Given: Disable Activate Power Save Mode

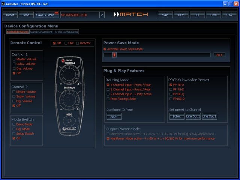Looking at the screenshot, I should [x=105, y=49].
